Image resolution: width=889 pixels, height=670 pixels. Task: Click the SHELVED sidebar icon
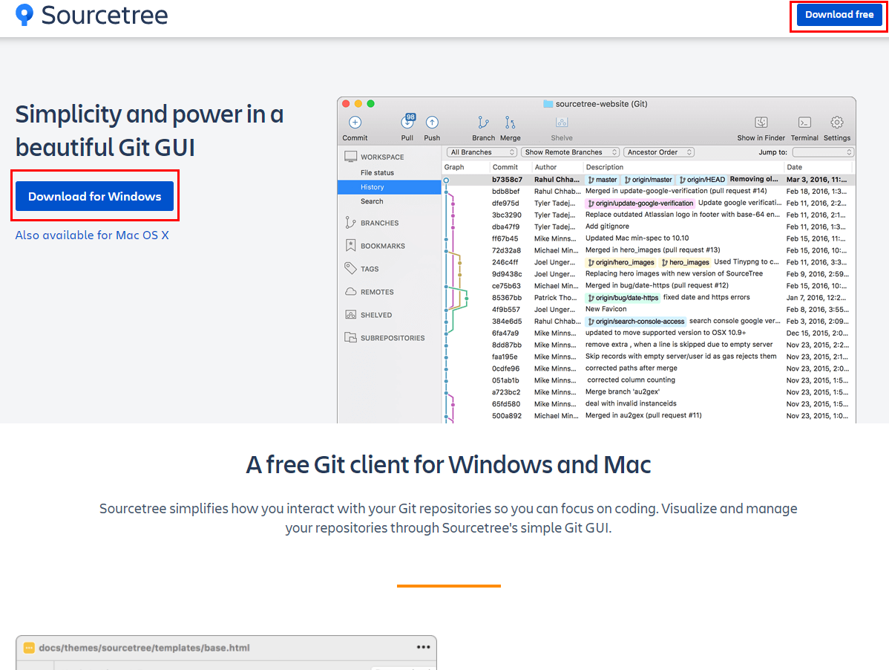coord(351,314)
